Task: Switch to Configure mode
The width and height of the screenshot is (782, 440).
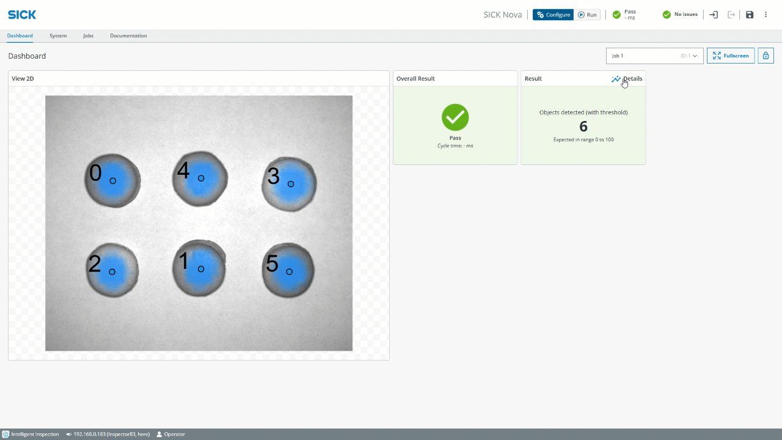Action: pyautogui.click(x=553, y=15)
